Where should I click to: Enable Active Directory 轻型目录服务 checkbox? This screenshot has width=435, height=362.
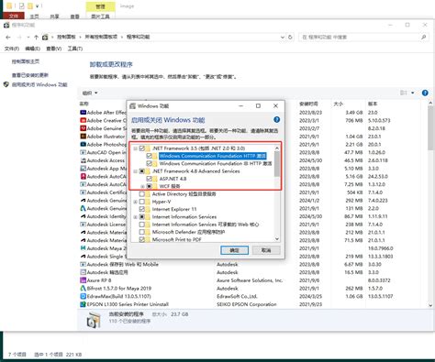pos(142,194)
